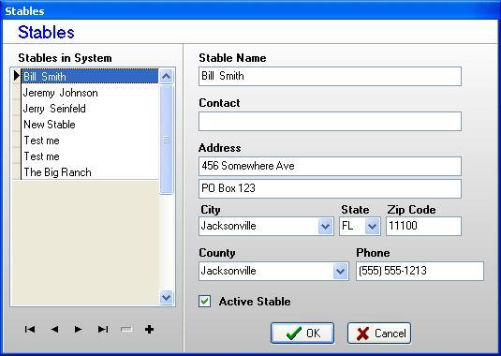Toggle the Active Stable checkbox
This screenshot has width=501, height=356.
(x=204, y=301)
